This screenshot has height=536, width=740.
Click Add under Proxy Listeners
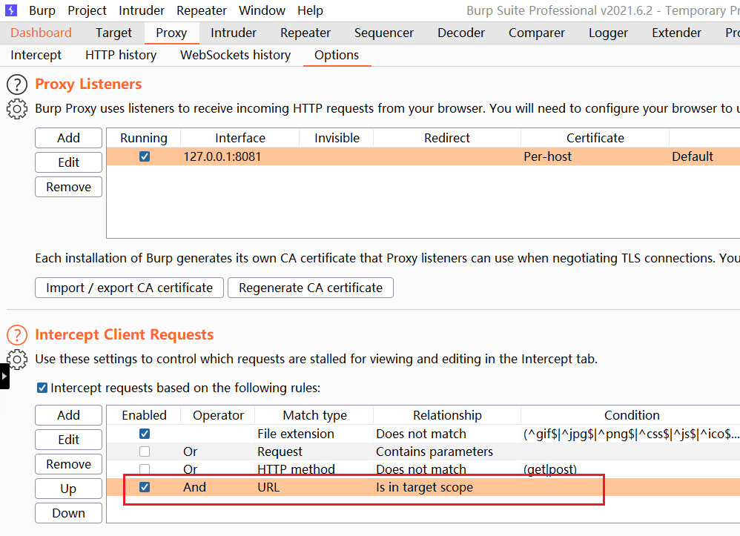(x=68, y=138)
